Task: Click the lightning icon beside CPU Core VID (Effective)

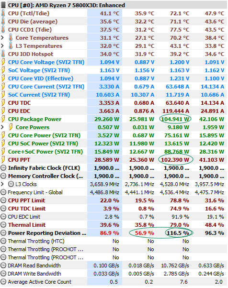Action: click(x=3, y=78)
